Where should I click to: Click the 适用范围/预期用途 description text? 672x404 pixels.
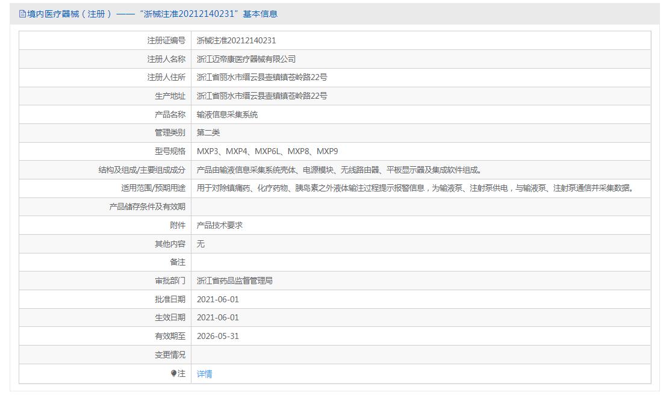pyautogui.click(x=415, y=188)
